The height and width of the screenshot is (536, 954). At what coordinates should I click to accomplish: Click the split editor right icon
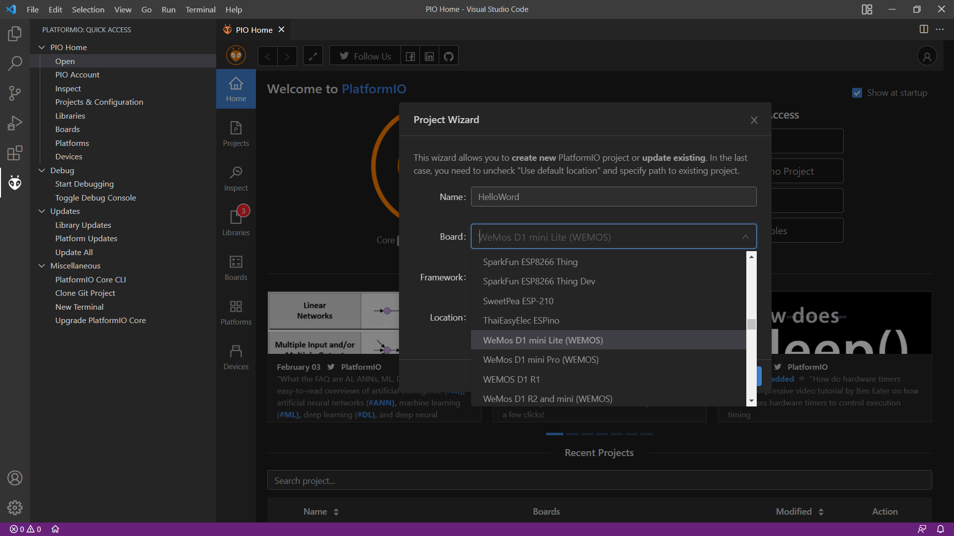924,29
